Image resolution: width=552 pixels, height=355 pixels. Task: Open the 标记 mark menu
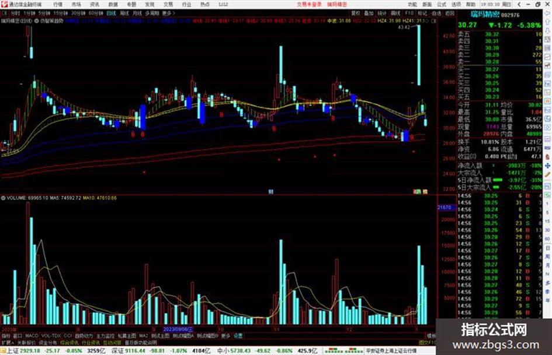(x=422, y=13)
